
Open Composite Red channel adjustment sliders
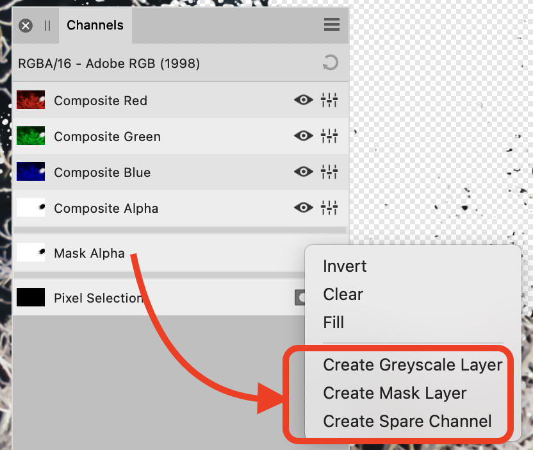tap(329, 100)
